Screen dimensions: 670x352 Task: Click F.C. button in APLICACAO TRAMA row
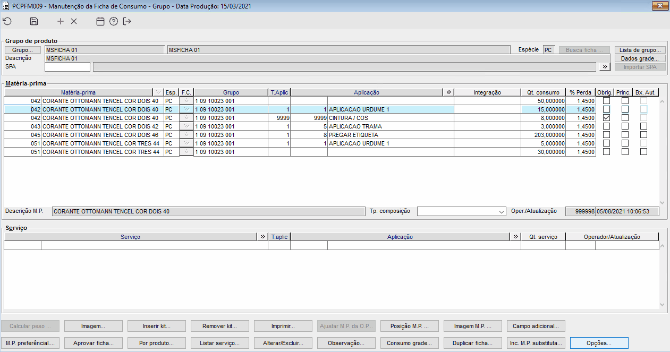pos(186,126)
